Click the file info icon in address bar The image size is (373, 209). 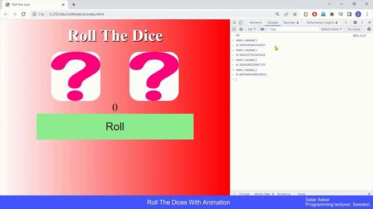34,14
